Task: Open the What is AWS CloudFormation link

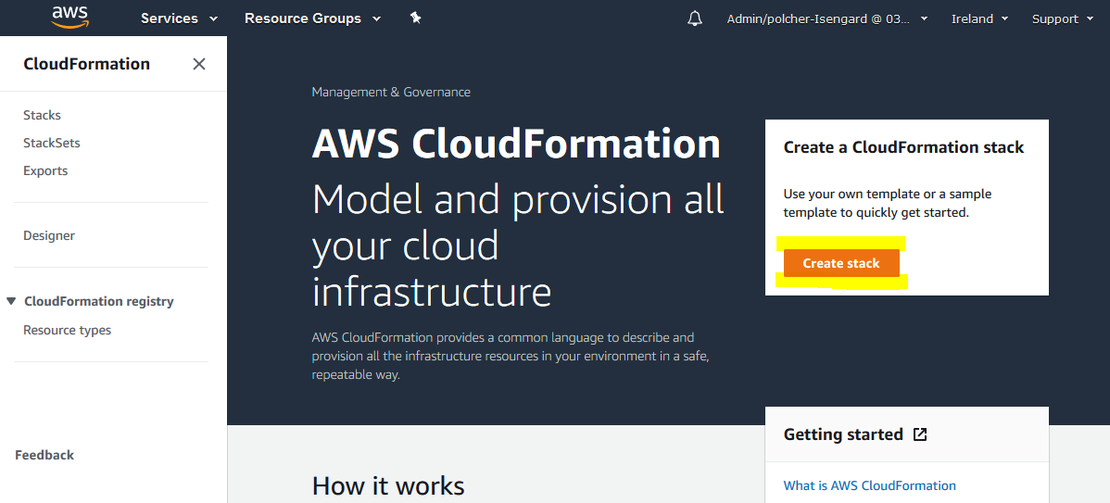Action: click(869, 485)
